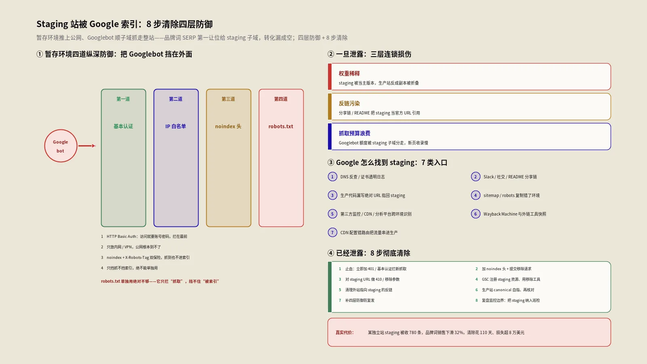Click the '真实代价:' label
The image size is (647, 364).
tap(345, 332)
